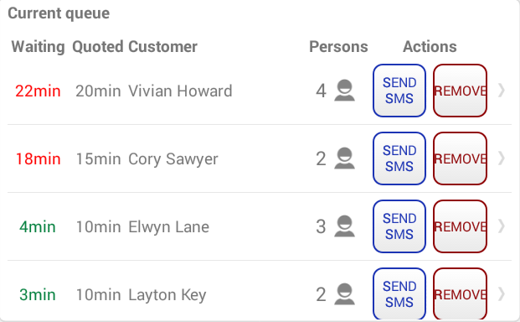Select the Vivian Howard customer name
Viewport: 520px width, 322px height.
click(x=180, y=91)
